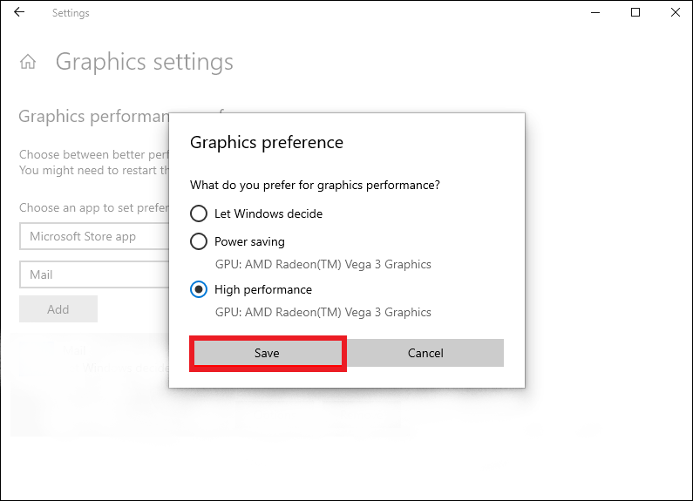Click the Graphics settings page heading

[x=145, y=63]
